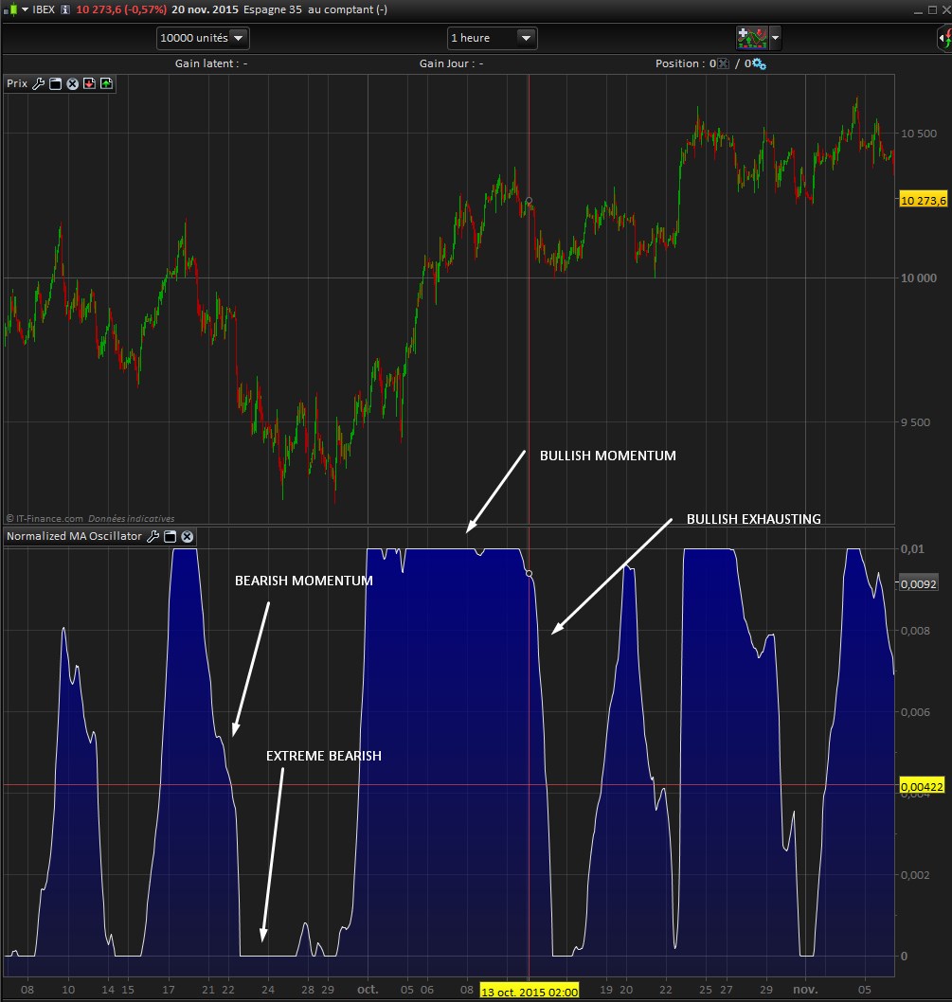
Task: Maximize the Prix panel window icon
Action: pyautogui.click(x=56, y=83)
